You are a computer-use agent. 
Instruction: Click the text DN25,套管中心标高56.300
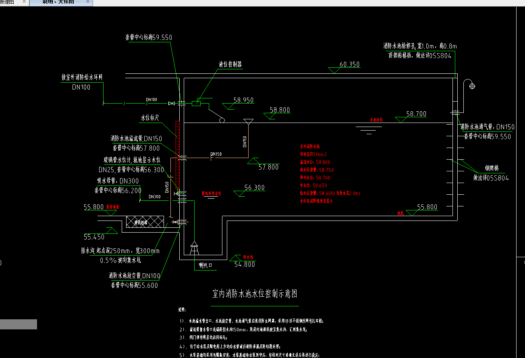(x=131, y=170)
